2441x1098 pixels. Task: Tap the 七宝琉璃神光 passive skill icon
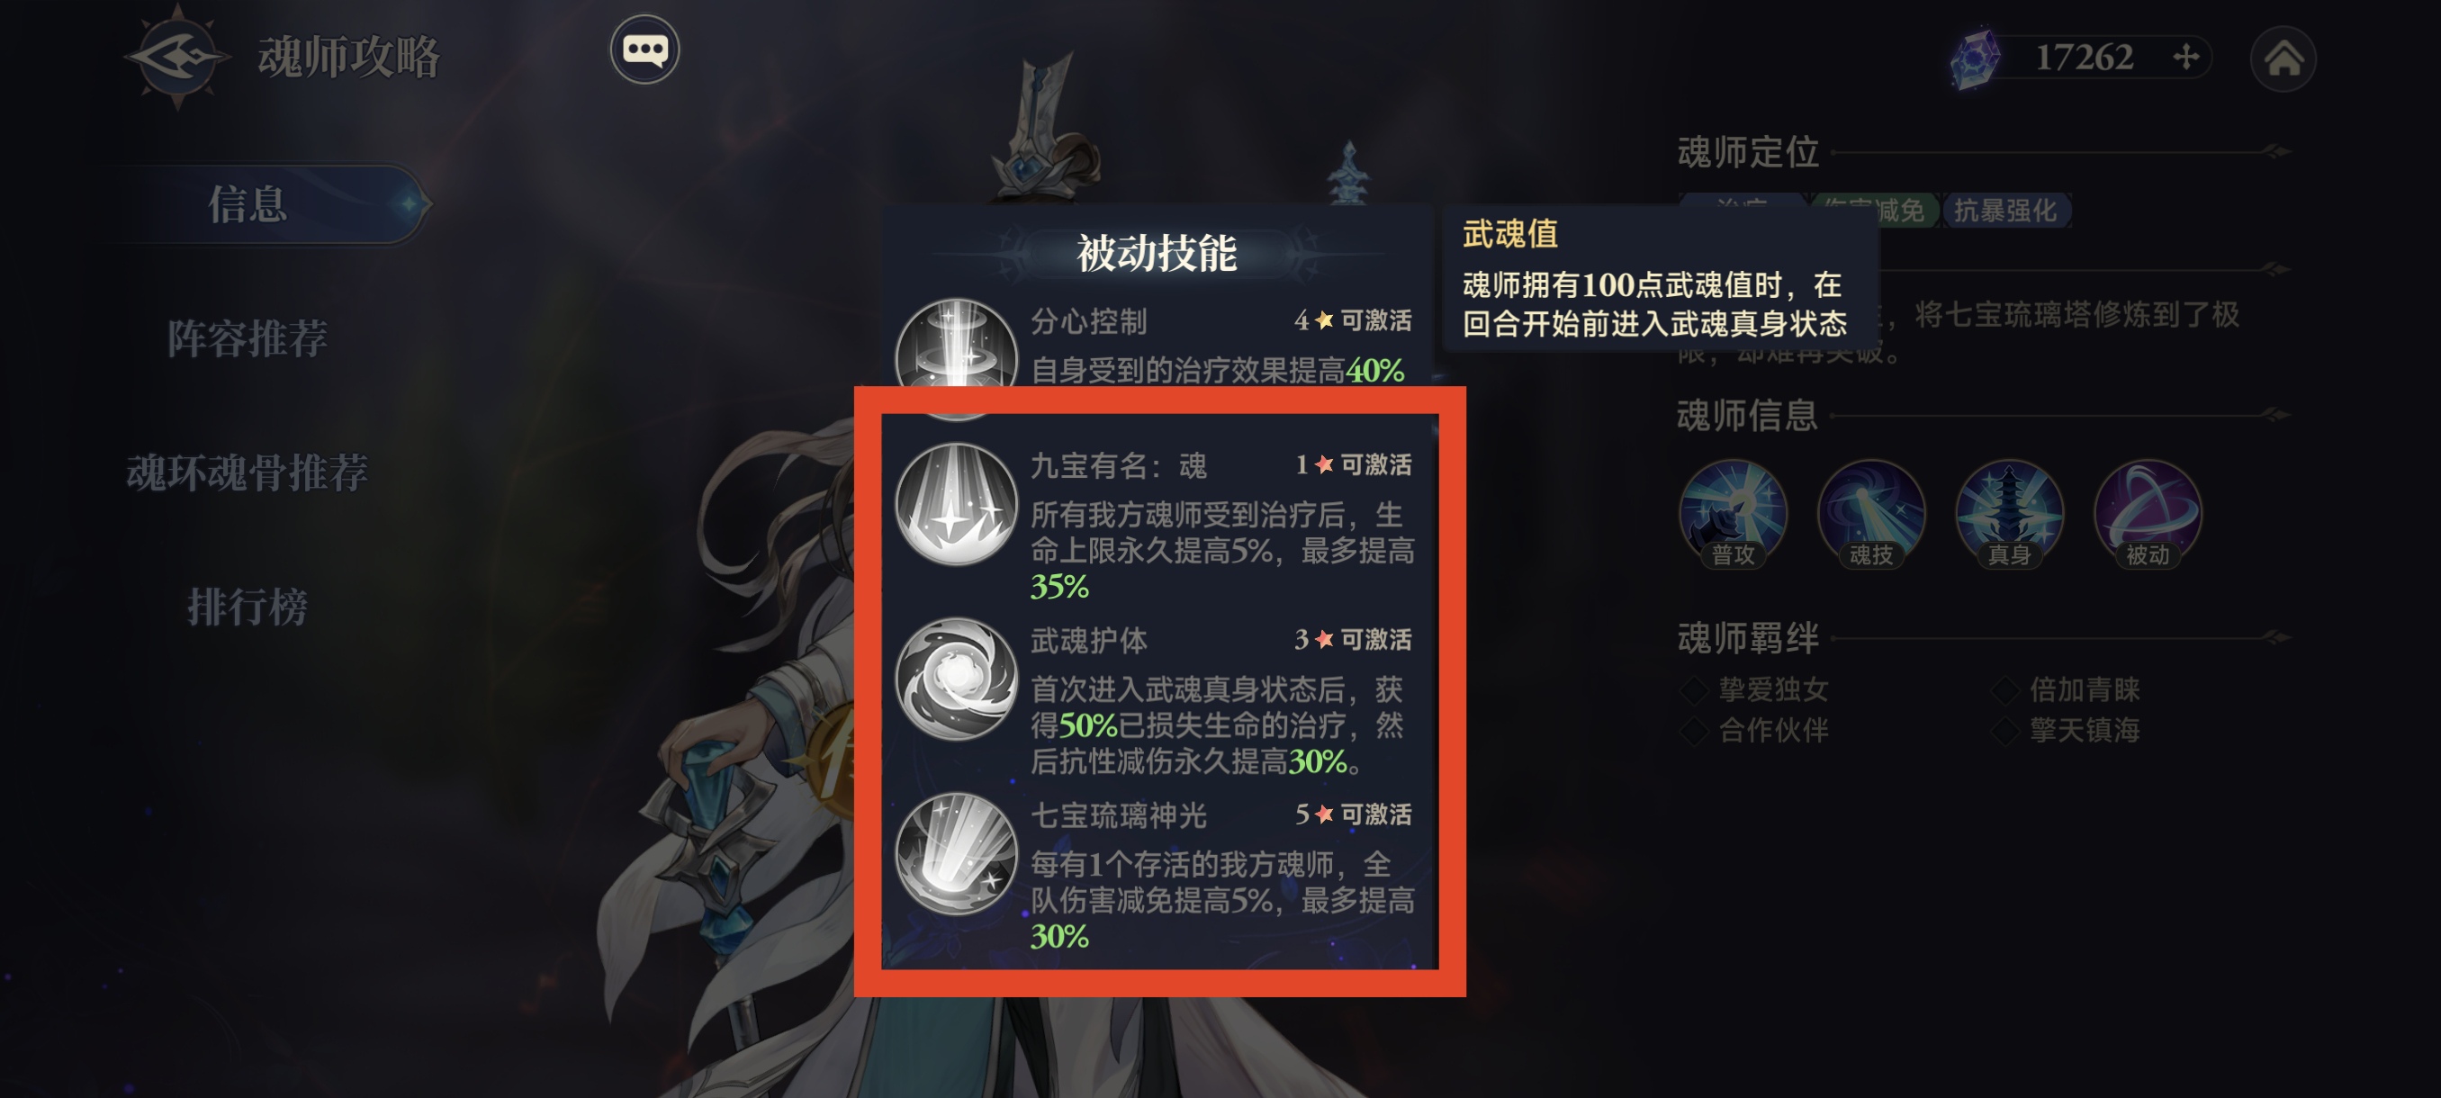956,853
